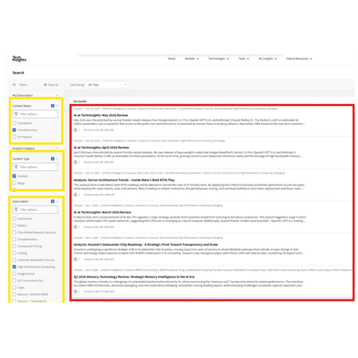Open AI at TechInsights: April 2026 Review
The height and width of the screenshot is (358, 358).
tap(101, 148)
